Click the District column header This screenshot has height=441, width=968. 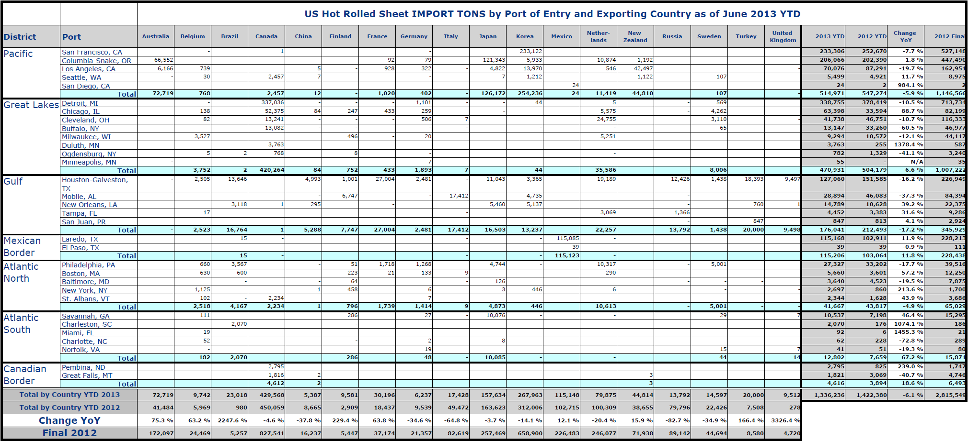(x=20, y=37)
